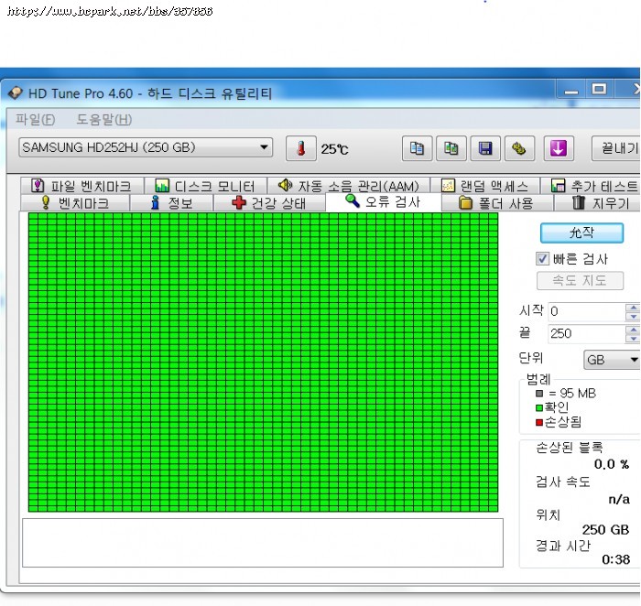The image size is (641, 606).
Task: Click the save floppy disk icon
Action: point(485,148)
